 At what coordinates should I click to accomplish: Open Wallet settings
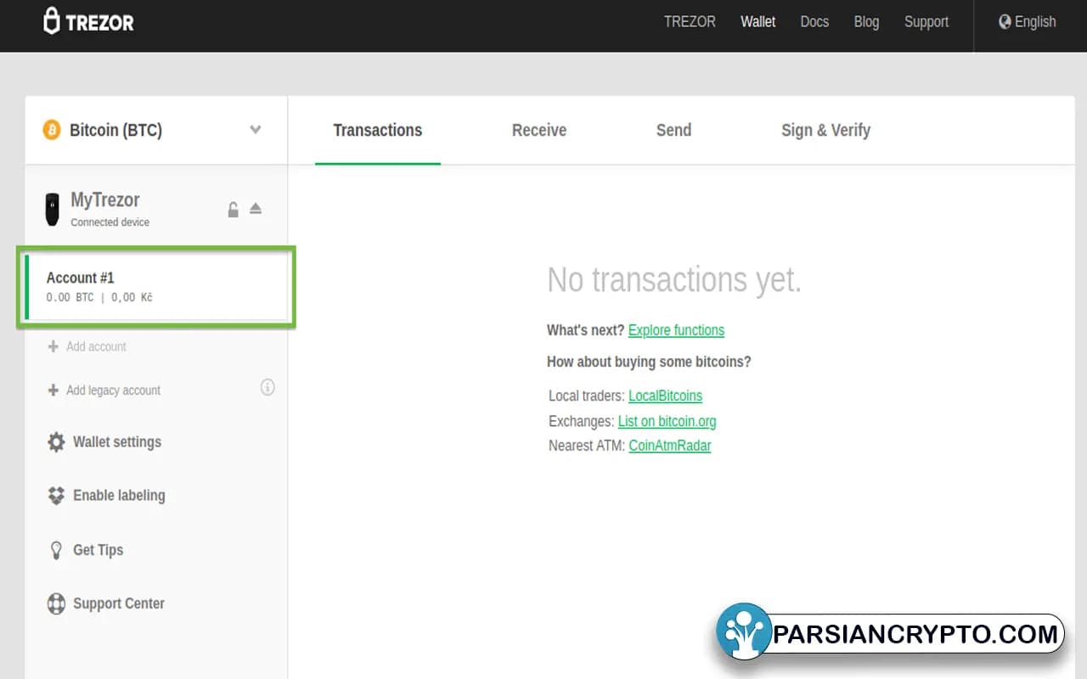pos(117,442)
